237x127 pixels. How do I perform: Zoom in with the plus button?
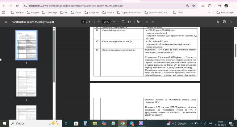[114, 22]
